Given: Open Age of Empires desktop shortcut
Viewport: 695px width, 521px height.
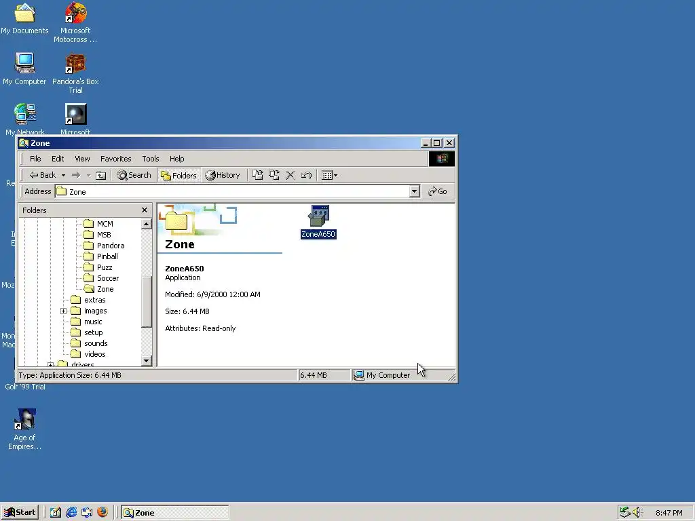Looking at the screenshot, I should pyautogui.click(x=24, y=429).
